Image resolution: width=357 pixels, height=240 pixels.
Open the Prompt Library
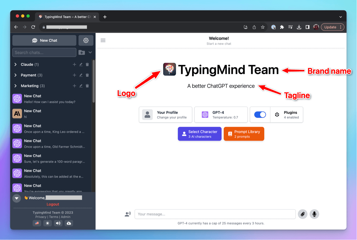coord(244,134)
